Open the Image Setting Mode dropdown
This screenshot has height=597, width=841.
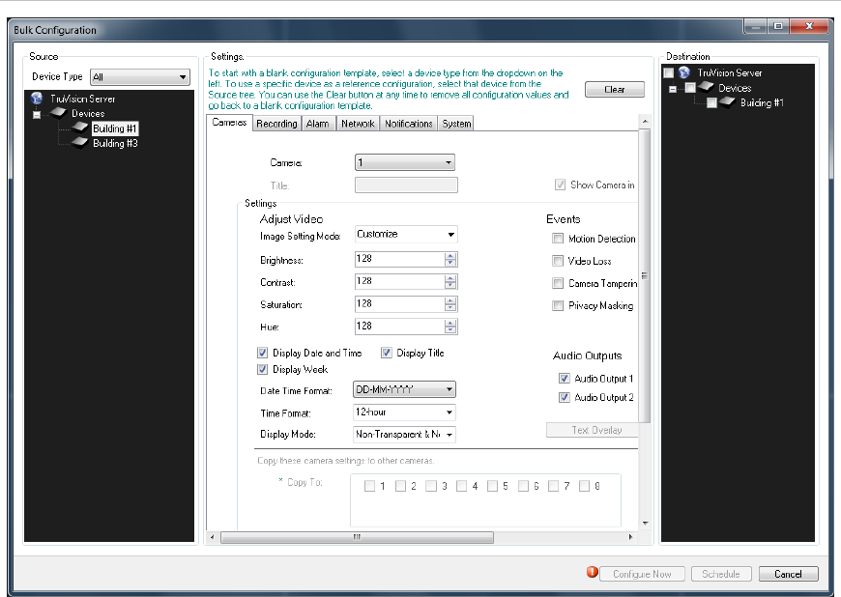[x=406, y=234]
